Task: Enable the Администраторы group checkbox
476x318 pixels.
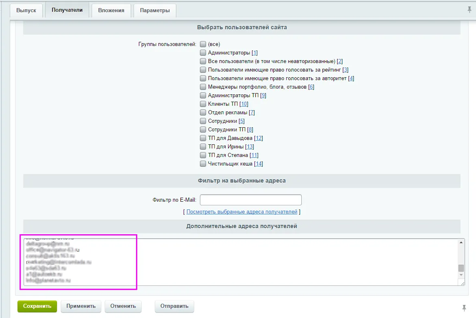Action: 203,52
